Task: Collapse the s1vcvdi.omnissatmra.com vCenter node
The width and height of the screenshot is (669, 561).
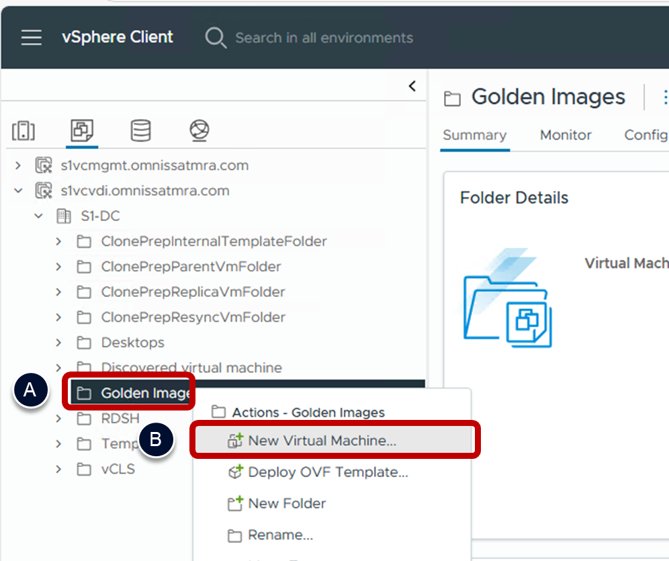Action: pos(18,191)
